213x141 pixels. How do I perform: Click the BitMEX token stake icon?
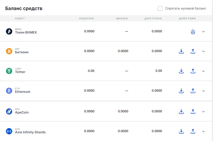[x=193, y=31]
